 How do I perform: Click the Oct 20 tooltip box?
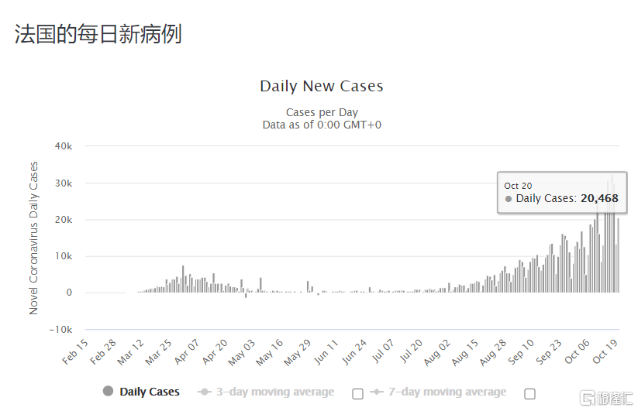click(562, 193)
